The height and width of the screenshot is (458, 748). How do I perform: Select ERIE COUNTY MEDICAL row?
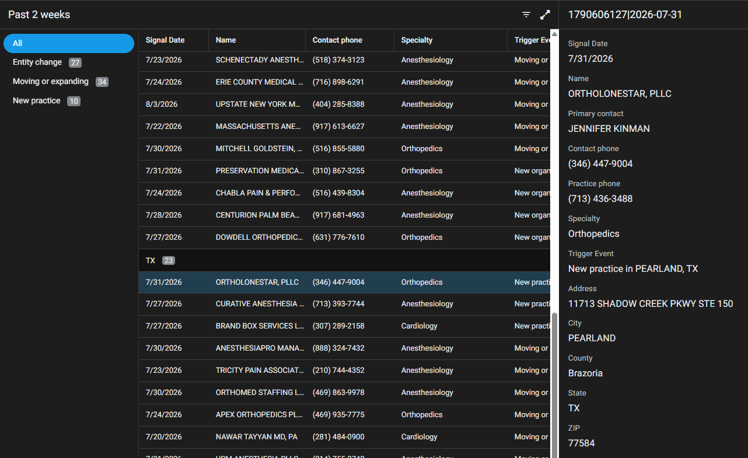(x=344, y=82)
